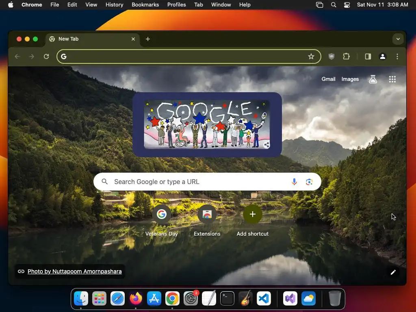This screenshot has width=416, height=312.
Task: Open Visual Studio from the Dock
Action: 290,299
